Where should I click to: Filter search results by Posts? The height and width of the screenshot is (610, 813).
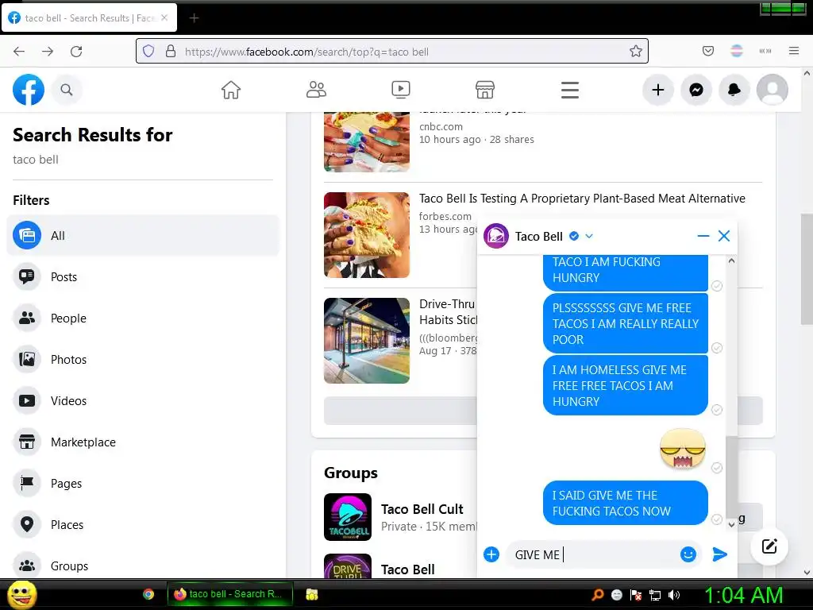143,277
